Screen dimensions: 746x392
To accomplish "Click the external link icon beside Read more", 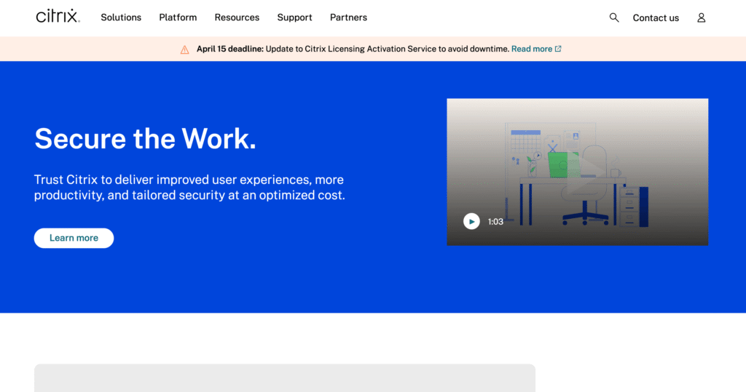I will pyautogui.click(x=558, y=49).
